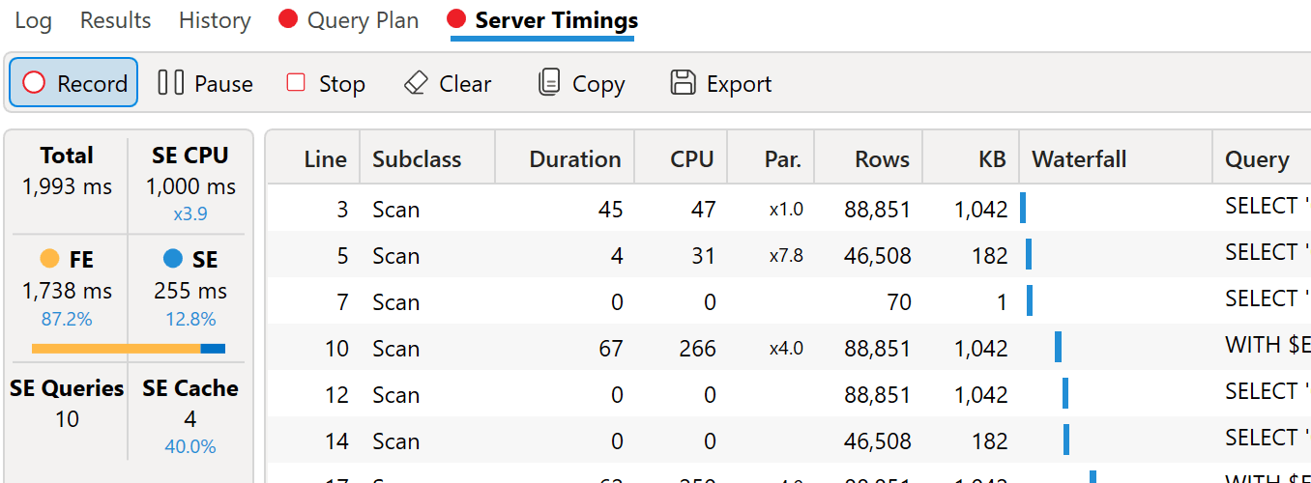
Task: Export the server timings data
Action: coord(720,83)
